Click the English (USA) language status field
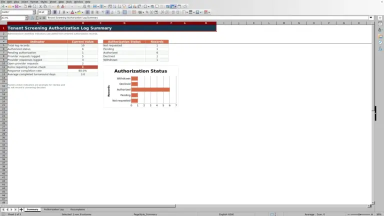Image resolution: width=384 pixels, height=216 pixels. (226, 214)
